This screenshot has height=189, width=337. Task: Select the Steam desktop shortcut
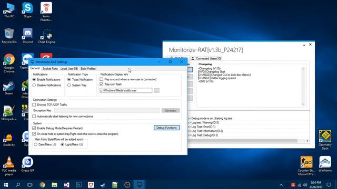9,87
